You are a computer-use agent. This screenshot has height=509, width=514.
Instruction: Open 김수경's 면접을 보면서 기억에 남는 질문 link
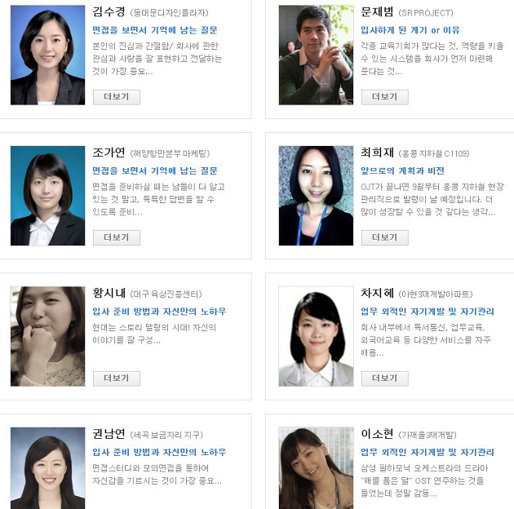click(x=155, y=30)
